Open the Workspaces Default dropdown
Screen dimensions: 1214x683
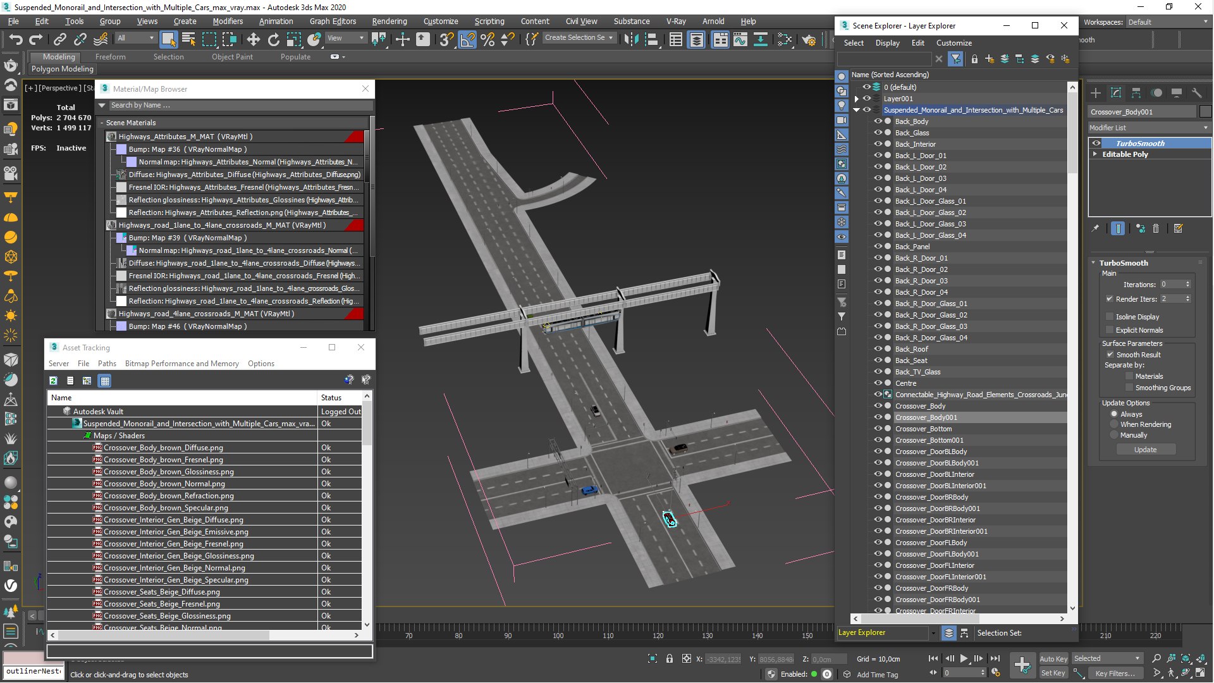tap(1167, 22)
